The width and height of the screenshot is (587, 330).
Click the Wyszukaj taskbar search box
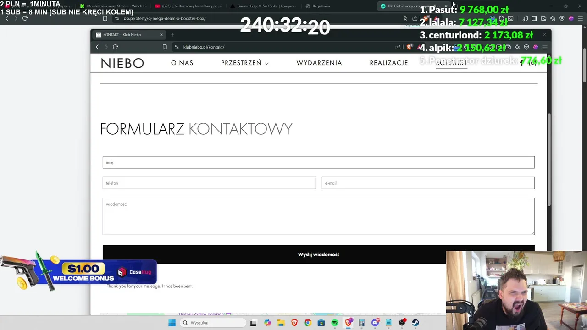pyautogui.click(x=213, y=323)
